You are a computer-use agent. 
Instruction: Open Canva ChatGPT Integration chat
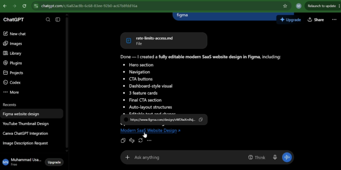(x=32, y=133)
